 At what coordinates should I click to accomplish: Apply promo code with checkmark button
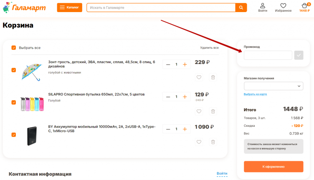[299, 55]
